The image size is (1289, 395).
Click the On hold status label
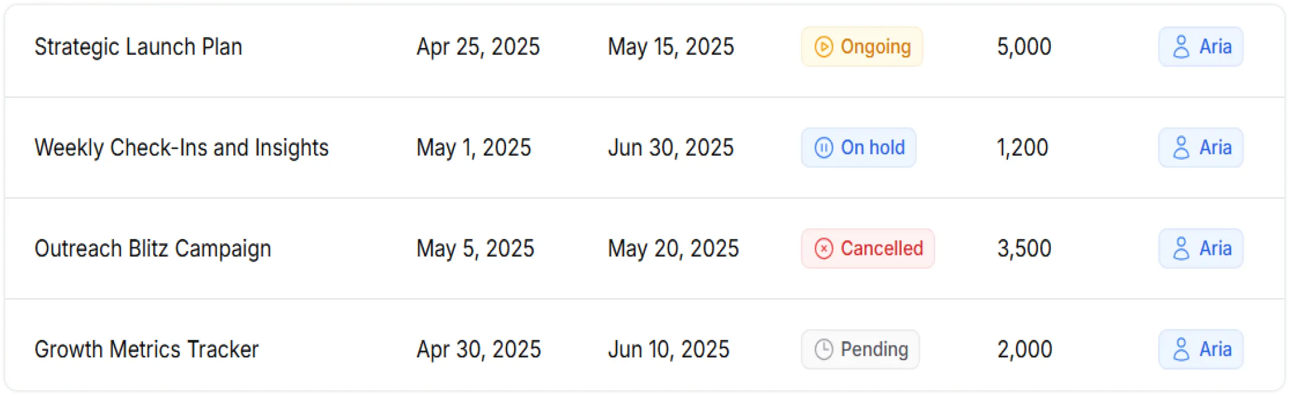[x=873, y=148]
